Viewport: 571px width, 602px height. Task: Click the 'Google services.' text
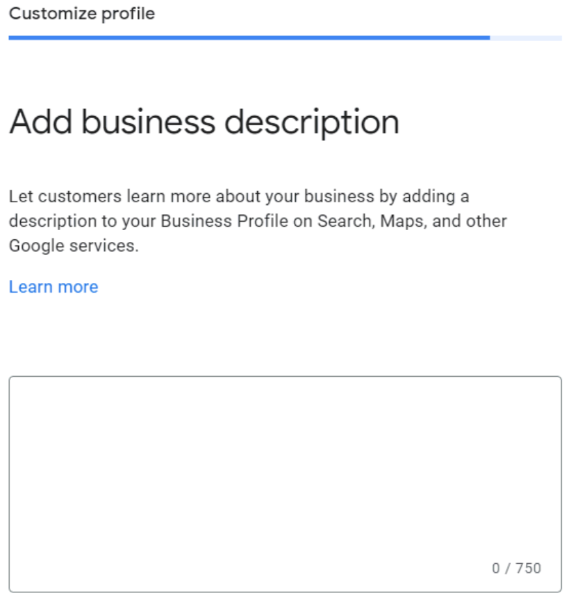[x=74, y=246]
